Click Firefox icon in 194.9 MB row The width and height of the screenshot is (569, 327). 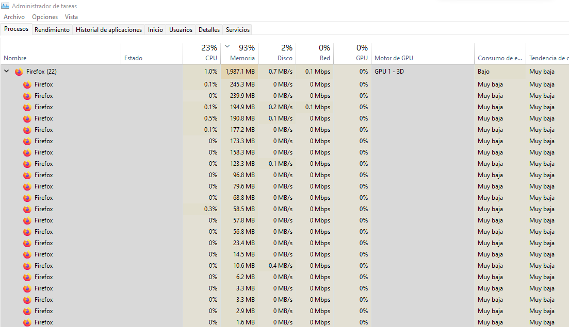pos(27,107)
